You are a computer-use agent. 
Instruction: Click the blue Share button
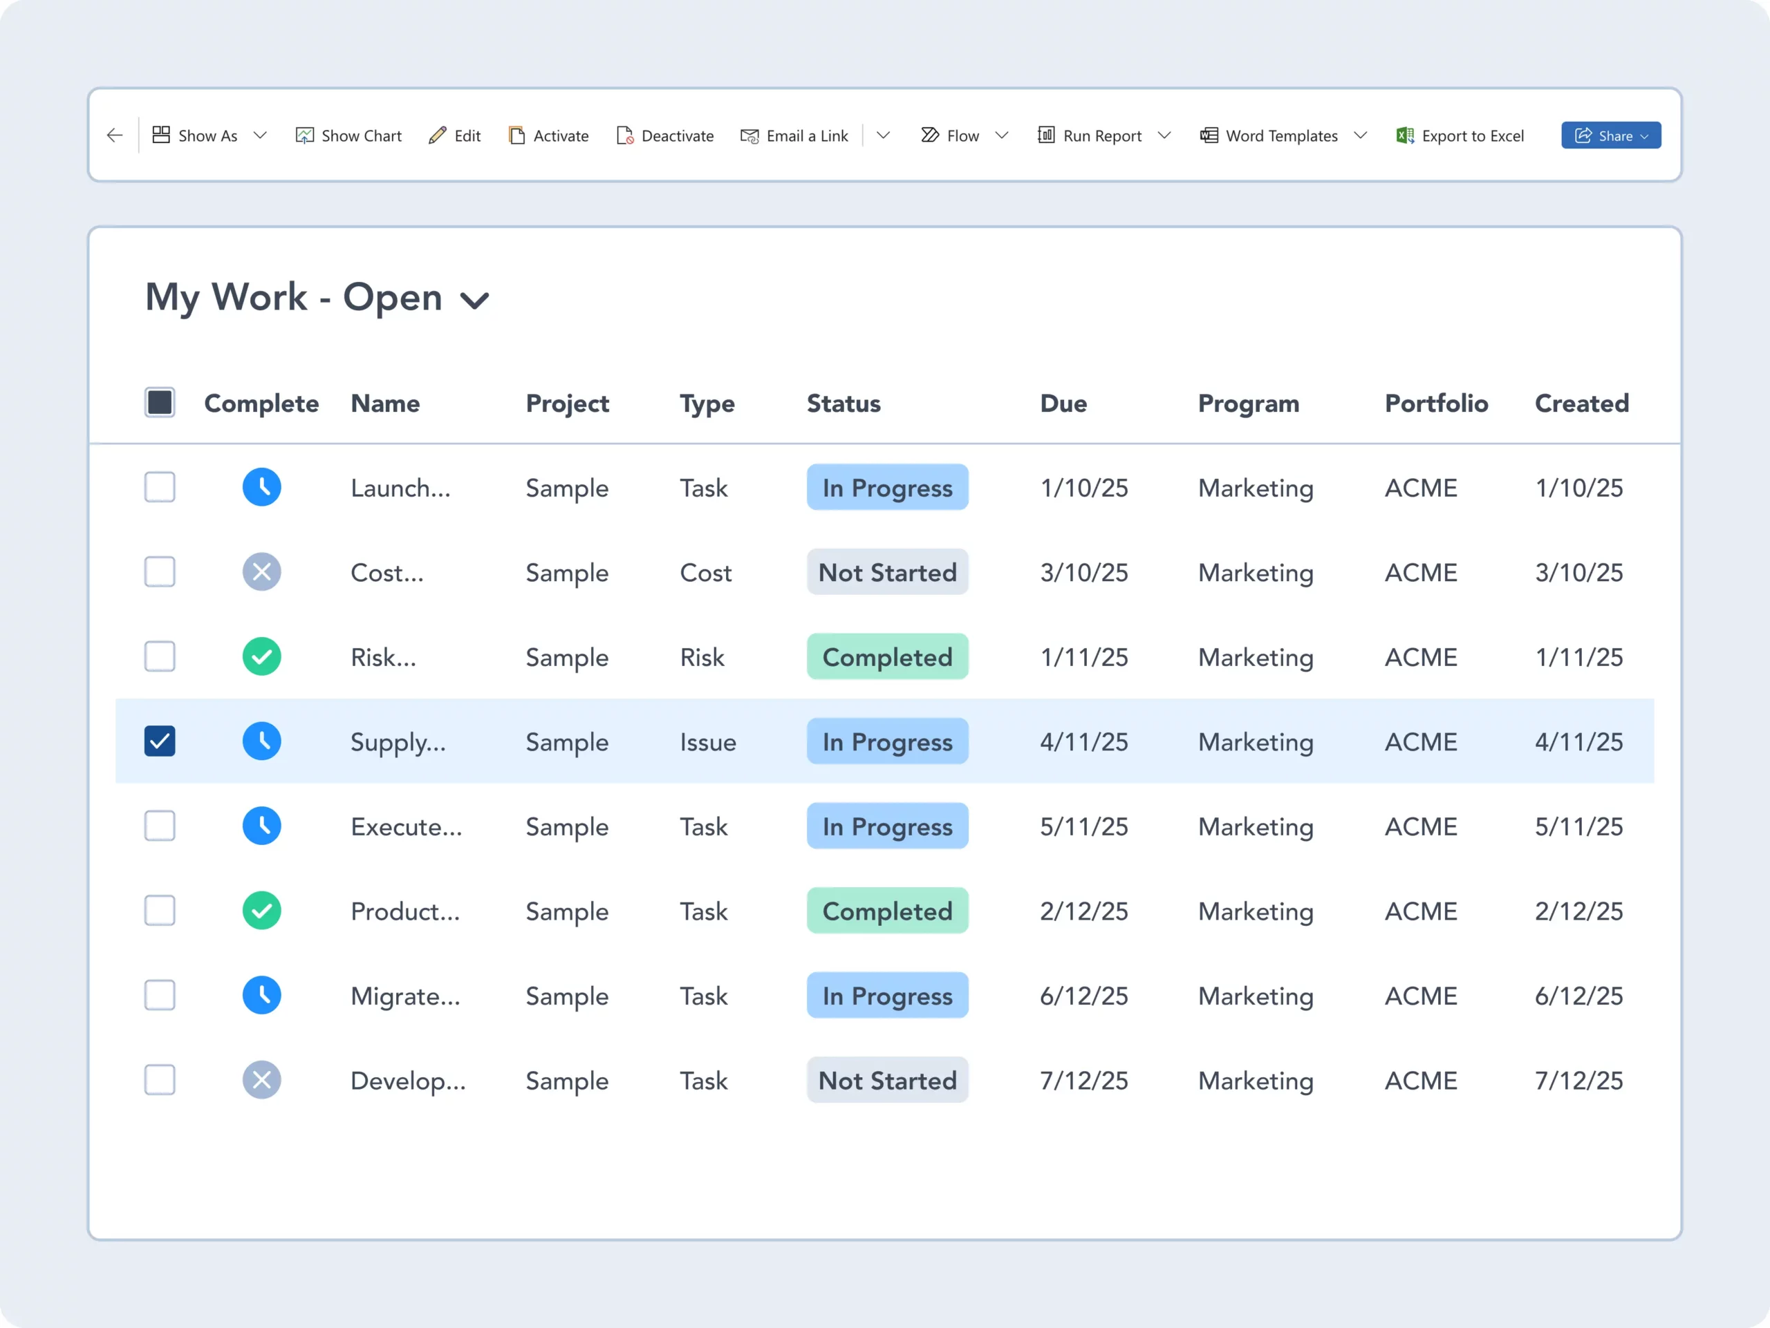pos(1610,135)
